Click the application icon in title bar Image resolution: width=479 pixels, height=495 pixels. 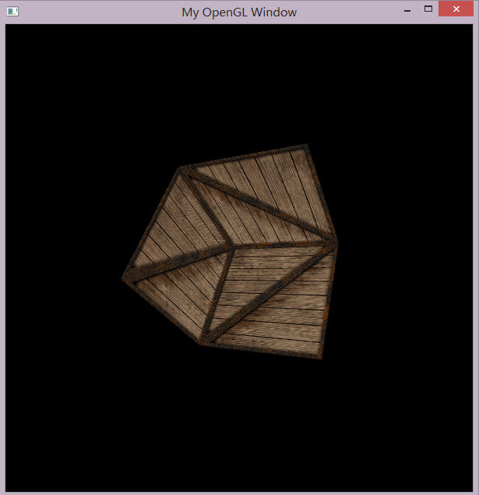[x=12, y=12]
